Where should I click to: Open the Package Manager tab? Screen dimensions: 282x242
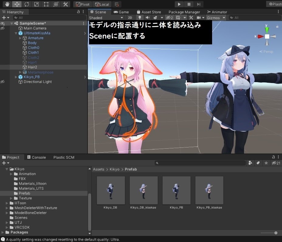point(184,12)
